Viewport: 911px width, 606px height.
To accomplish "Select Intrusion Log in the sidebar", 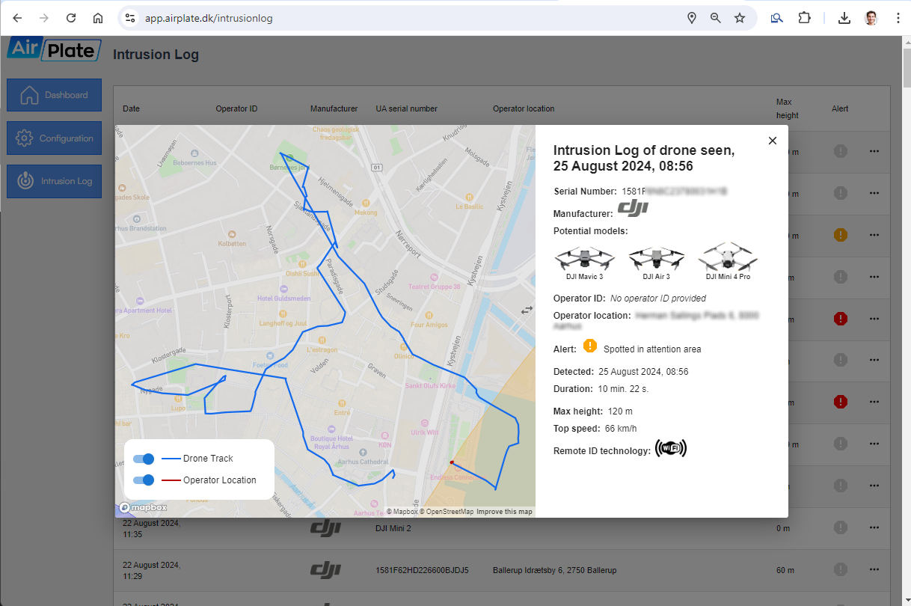I will [x=54, y=181].
